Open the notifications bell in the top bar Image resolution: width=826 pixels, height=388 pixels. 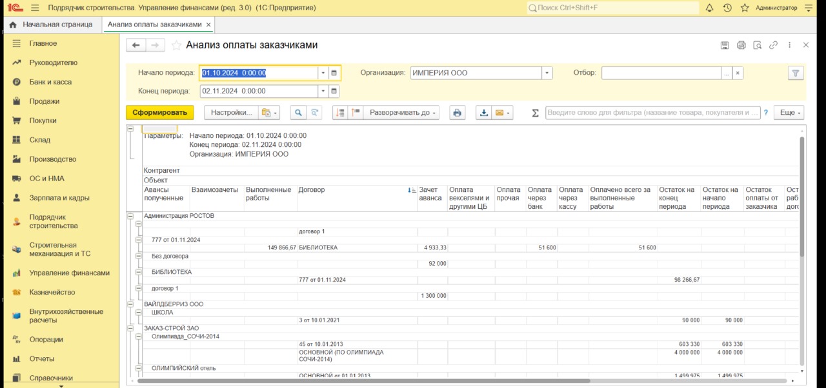[709, 8]
